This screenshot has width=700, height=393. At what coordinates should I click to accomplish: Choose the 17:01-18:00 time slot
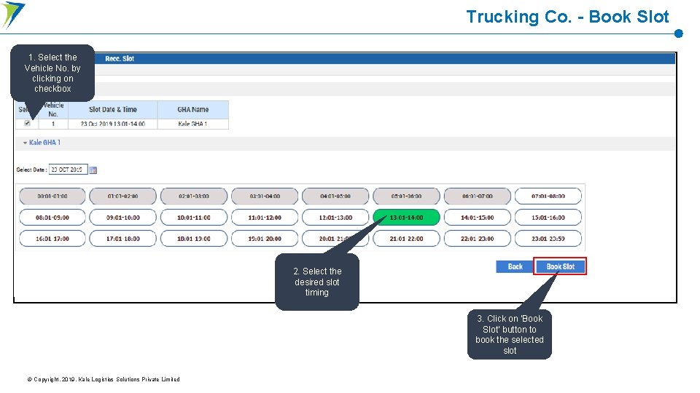point(122,239)
